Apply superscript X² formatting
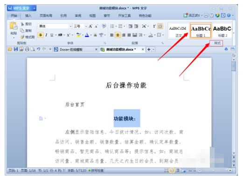The image size is (243, 176). 69,35
